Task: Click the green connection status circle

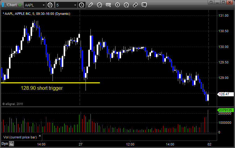Action: coord(20,5)
